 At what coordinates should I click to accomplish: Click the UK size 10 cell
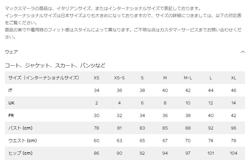pyautogui.click(x=188, y=103)
